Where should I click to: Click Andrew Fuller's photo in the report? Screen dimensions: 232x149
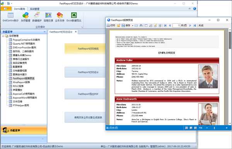[x=208, y=76]
